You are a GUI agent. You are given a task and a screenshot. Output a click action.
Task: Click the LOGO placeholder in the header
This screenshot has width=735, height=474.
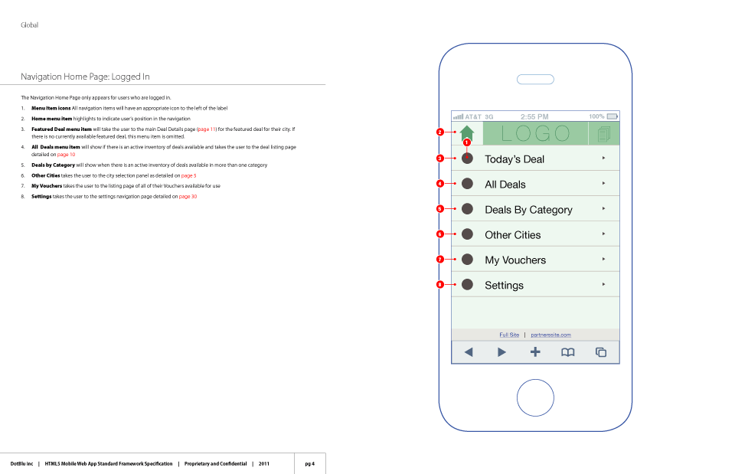point(535,132)
